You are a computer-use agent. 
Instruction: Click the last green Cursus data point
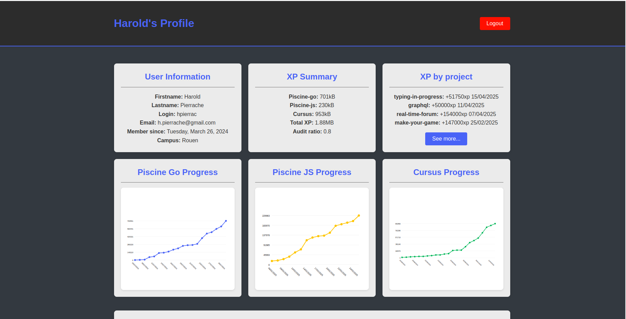coord(495,224)
